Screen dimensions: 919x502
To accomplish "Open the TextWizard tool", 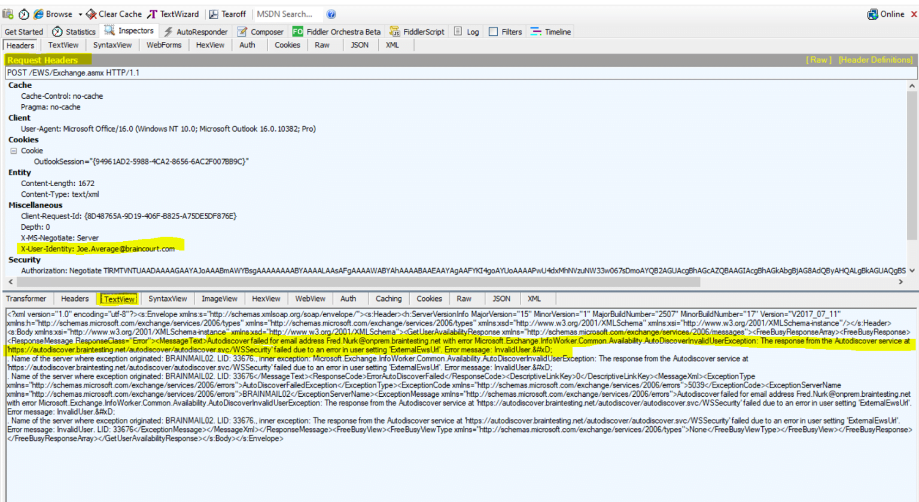I will [173, 14].
